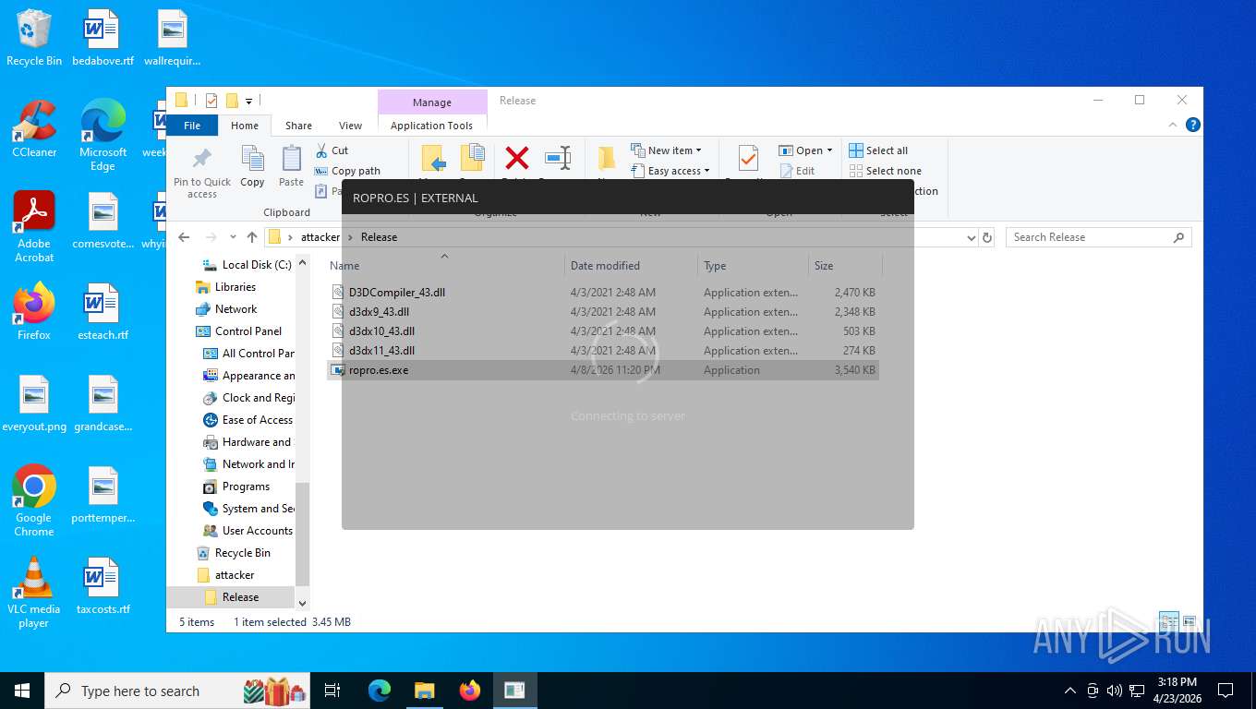Open File Explorer taskbar icon
Viewport: 1256px width, 709px height.
[424, 691]
